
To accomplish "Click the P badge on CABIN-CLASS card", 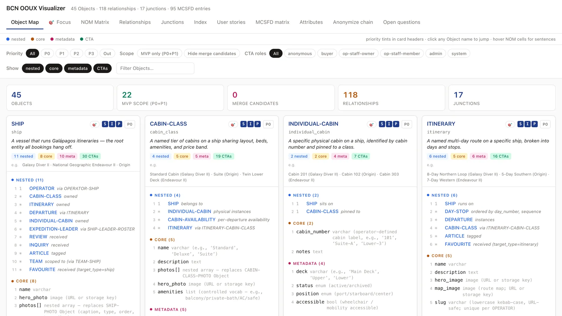I will pyautogui.click(x=257, y=124).
